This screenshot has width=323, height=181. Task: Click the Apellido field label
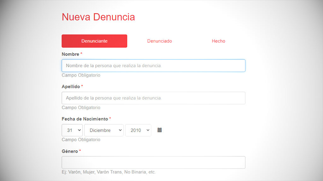[x=71, y=86]
